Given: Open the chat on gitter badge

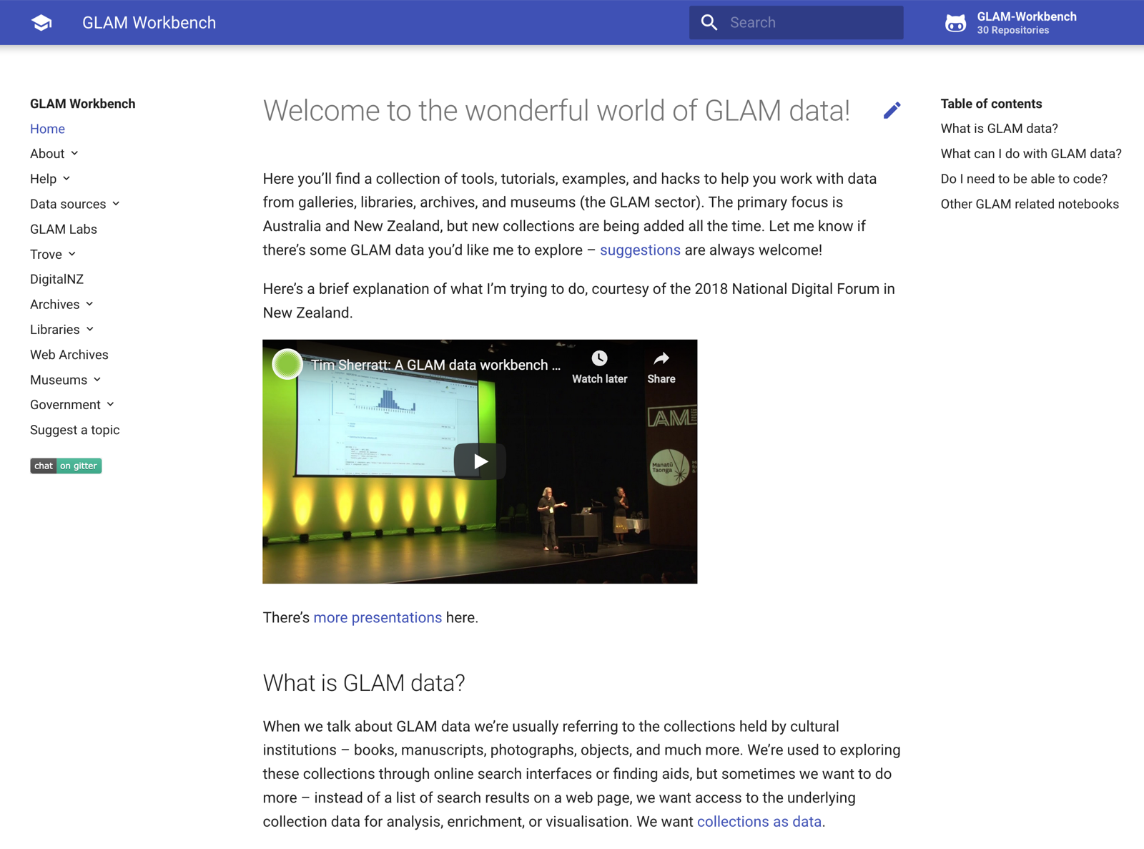Looking at the screenshot, I should click(x=66, y=466).
